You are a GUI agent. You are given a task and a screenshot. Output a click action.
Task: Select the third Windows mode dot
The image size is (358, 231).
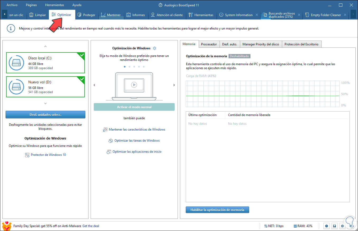pyautogui.click(x=134, y=67)
